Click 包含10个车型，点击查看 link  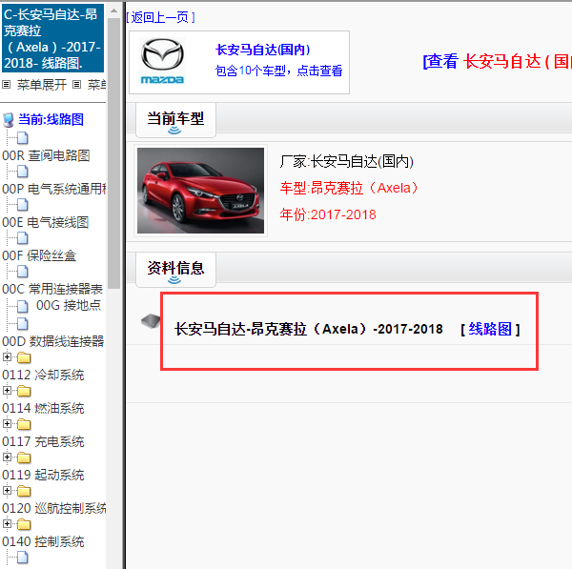(278, 71)
